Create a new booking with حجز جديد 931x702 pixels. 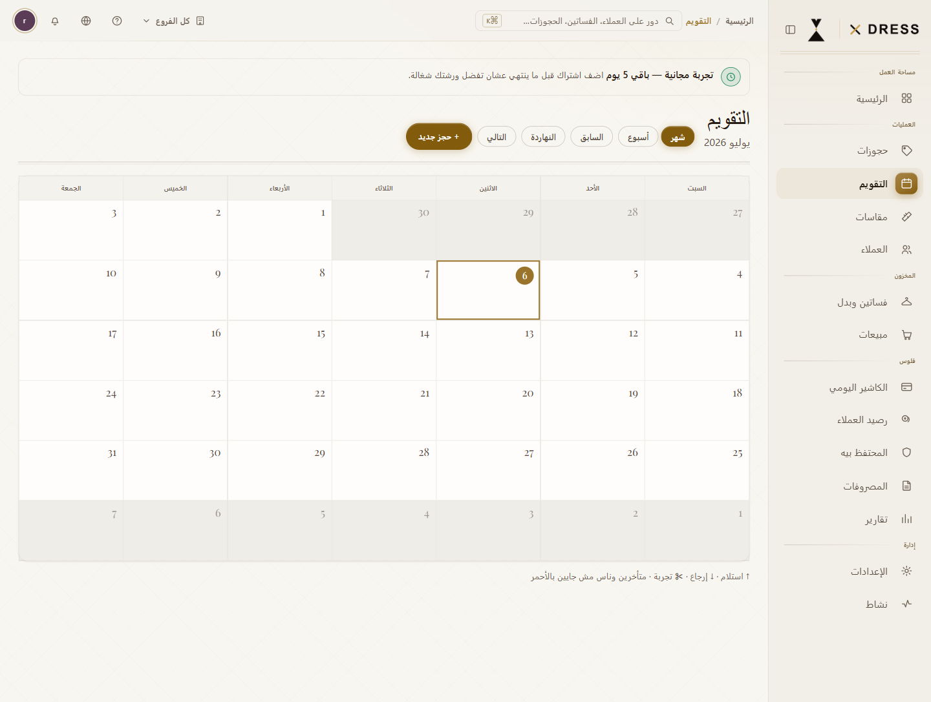pyautogui.click(x=439, y=136)
